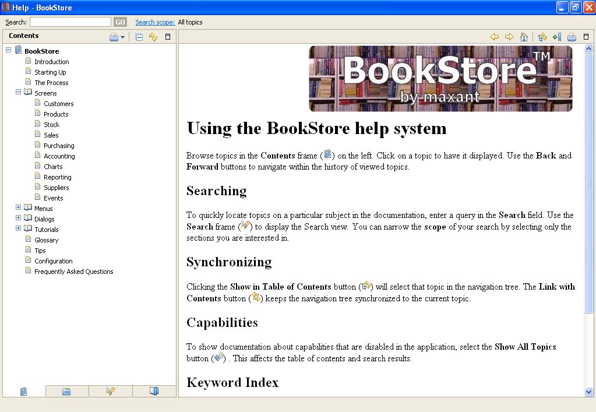Image resolution: width=596 pixels, height=412 pixels.
Task: Click the BookStore book icon in tree
Action: (18, 50)
